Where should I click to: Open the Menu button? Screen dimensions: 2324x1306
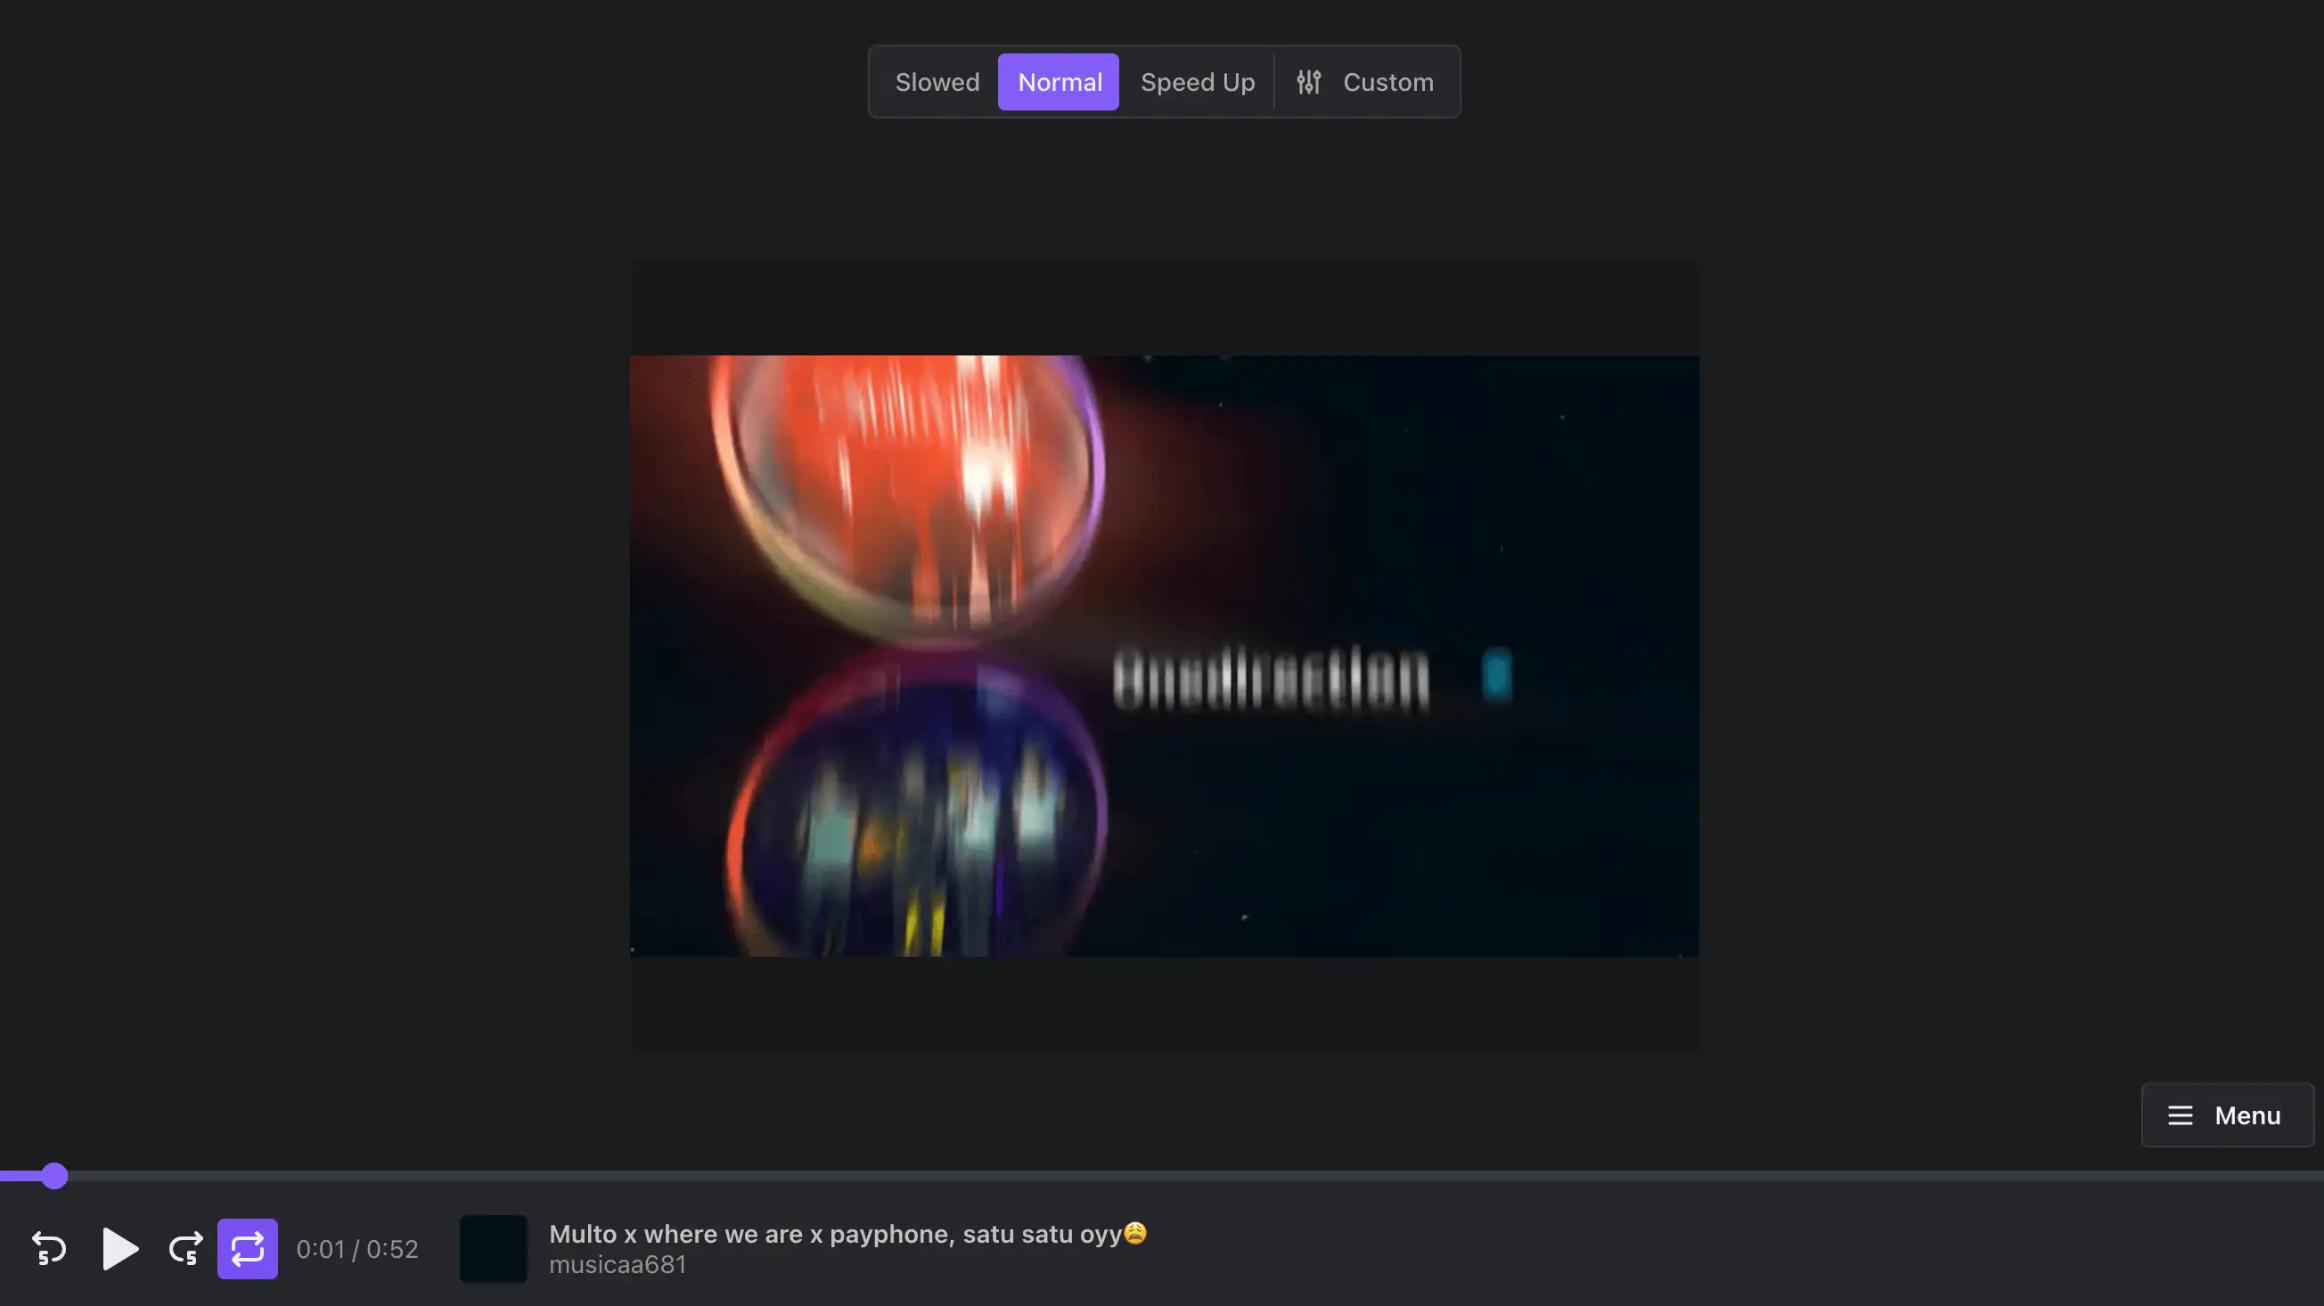point(2227,1114)
